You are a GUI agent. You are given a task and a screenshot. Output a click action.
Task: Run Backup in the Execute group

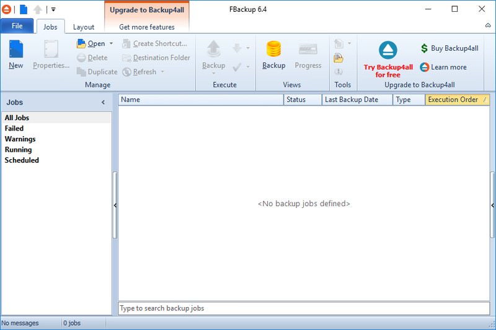click(x=214, y=54)
